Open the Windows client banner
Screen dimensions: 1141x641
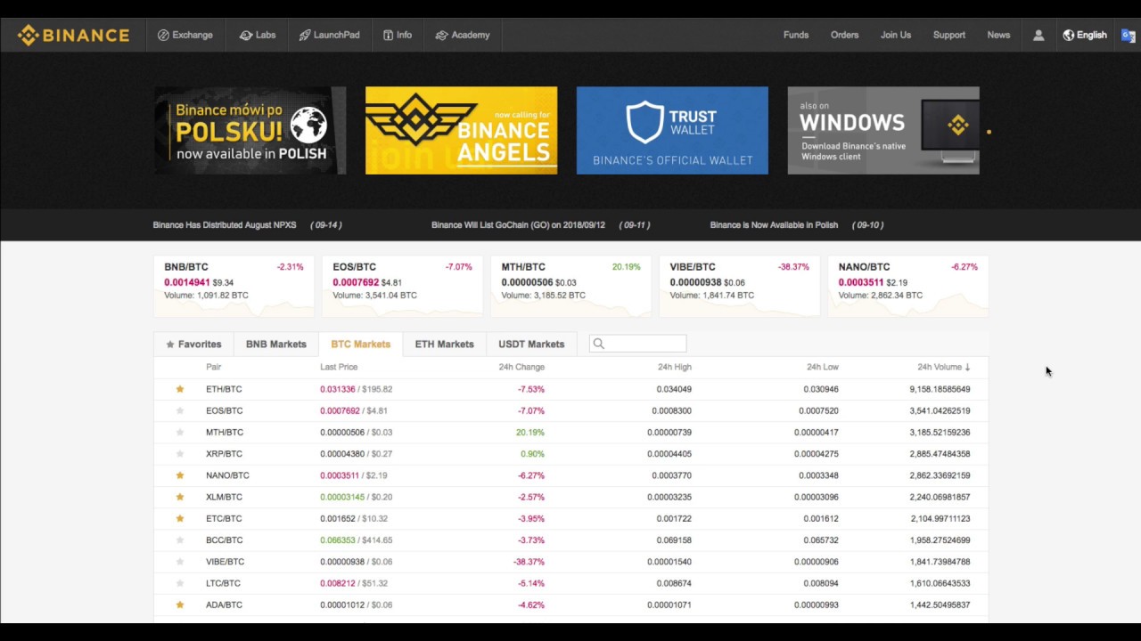[x=883, y=130]
